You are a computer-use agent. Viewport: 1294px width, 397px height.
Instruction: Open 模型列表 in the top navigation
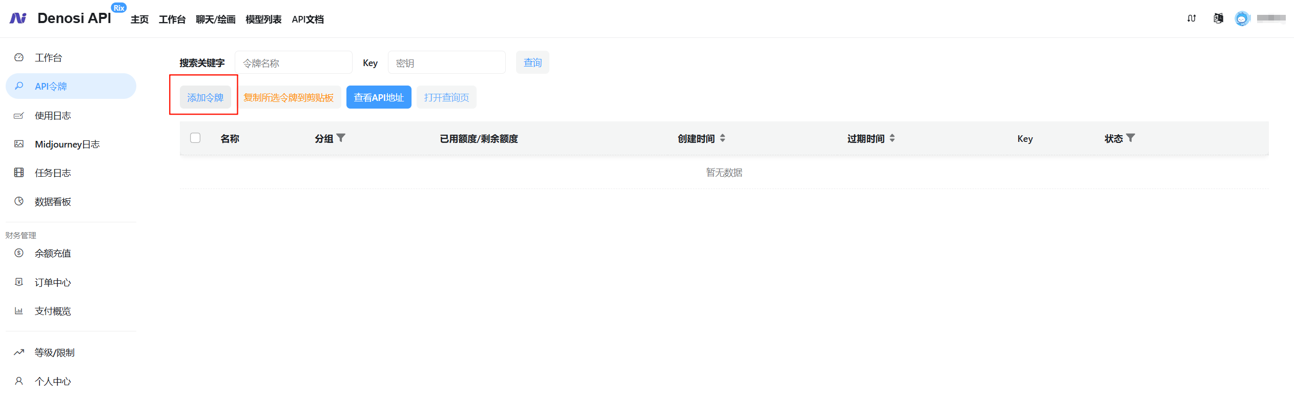(x=263, y=19)
